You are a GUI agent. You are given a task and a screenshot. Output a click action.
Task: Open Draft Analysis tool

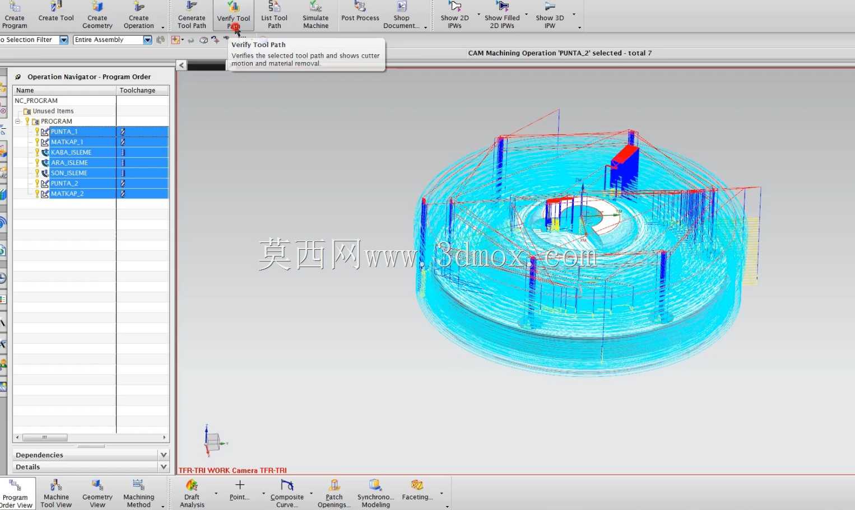[x=192, y=493]
